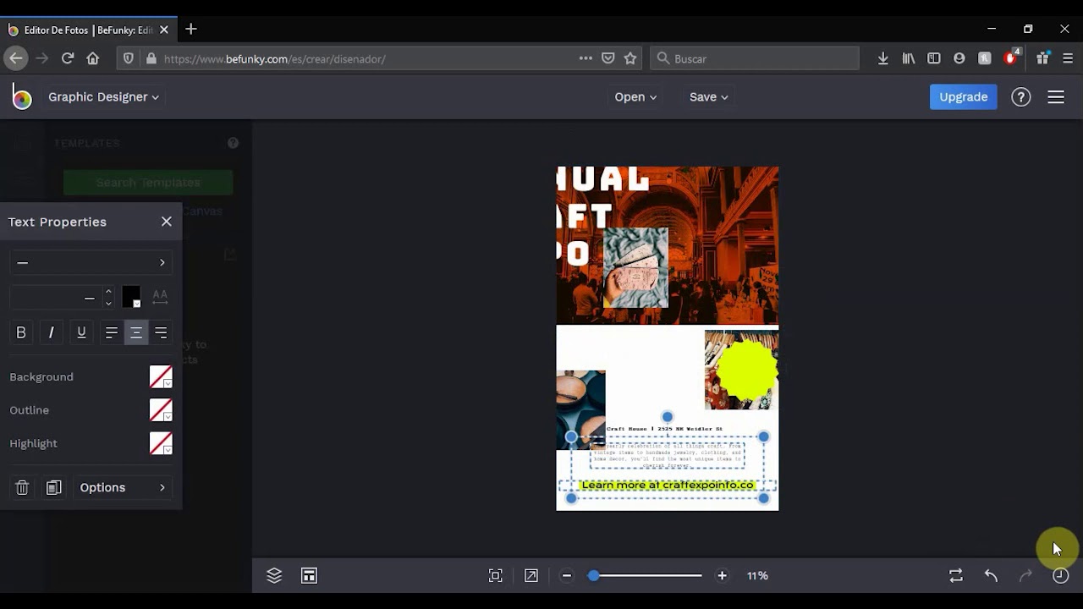Viewport: 1083px width, 609px height.
Task: Select the fabric photo on the canvas
Action: 635,267
